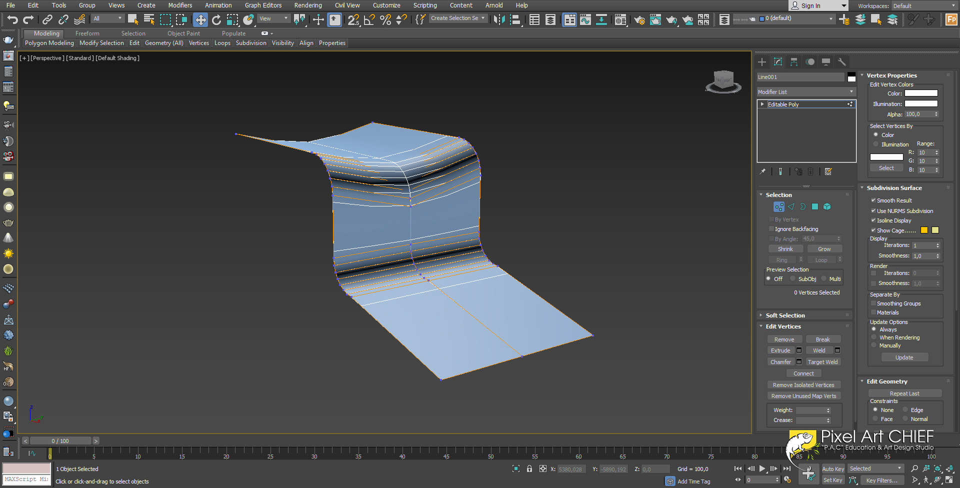Activate the Select and Move tool

point(200,19)
